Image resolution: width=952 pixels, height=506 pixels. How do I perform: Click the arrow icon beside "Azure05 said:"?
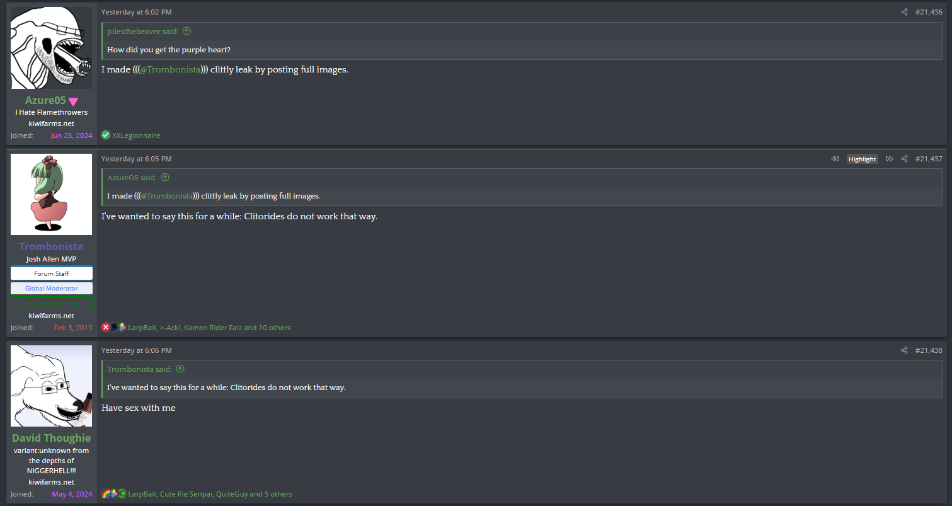165,178
